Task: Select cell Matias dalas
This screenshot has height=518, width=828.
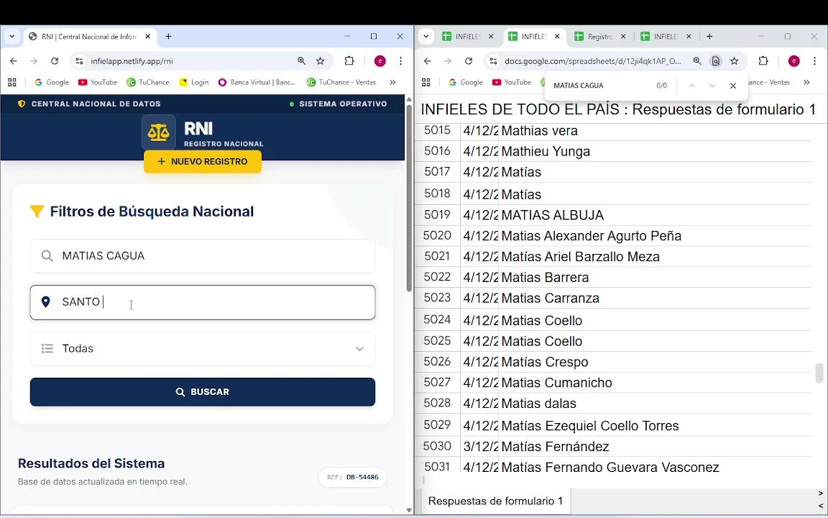Action: [x=654, y=404]
